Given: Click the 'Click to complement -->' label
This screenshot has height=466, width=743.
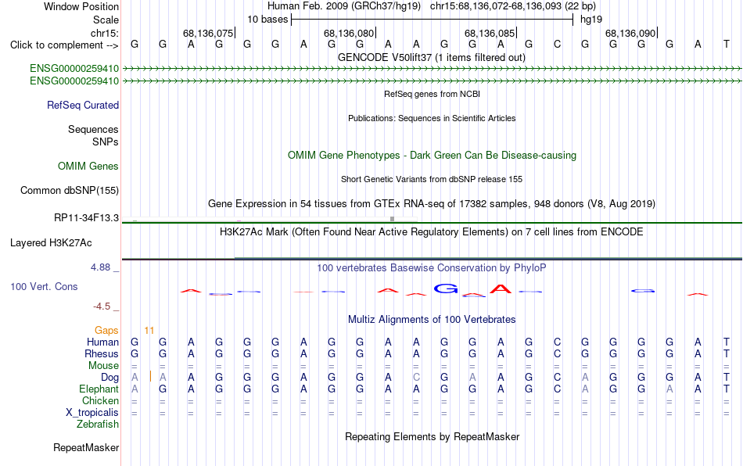Looking at the screenshot, I should coord(64,45).
